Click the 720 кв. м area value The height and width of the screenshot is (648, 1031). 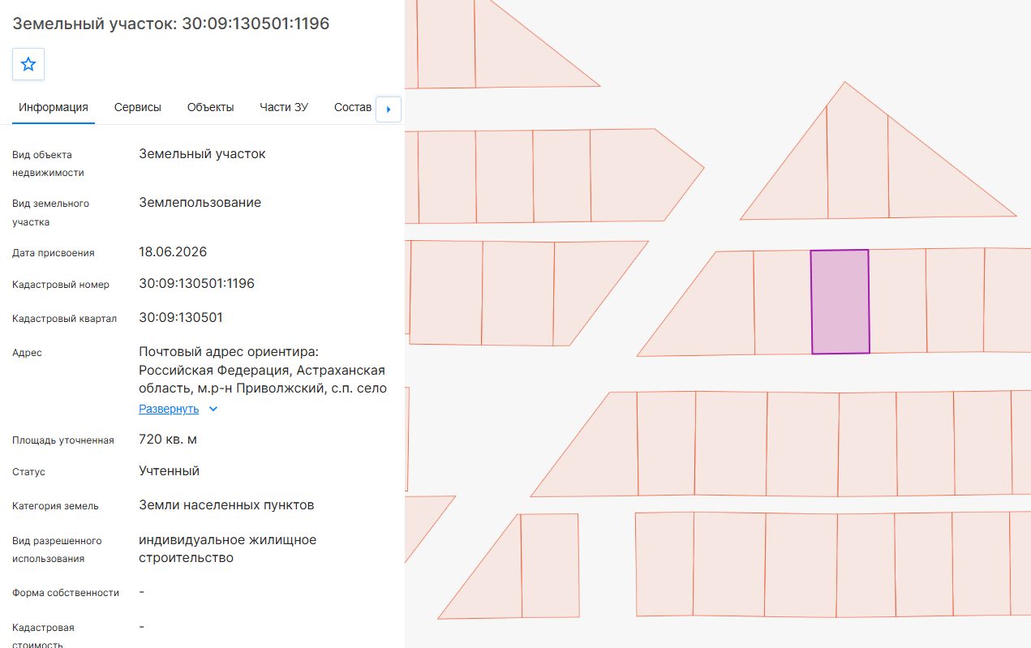(x=168, y=440)
